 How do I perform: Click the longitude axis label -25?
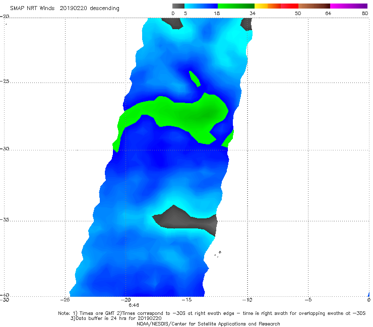tap(65, 300)
